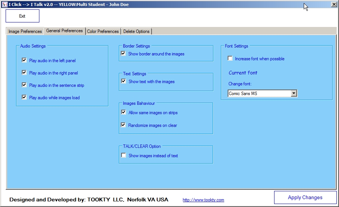Uncheck Play audio in the right panel
The width and height of the screenshot is (339, 207).
(24, 73)
